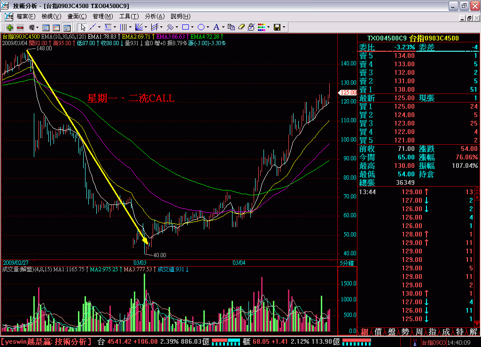Expand the trend line tool dropdown arrow
The height and width of the screenshot is (347, 481).
99,27
